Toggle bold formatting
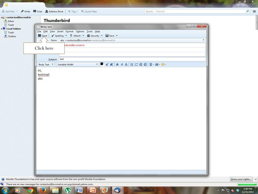 pyautogui.click(x=117, y=64)
